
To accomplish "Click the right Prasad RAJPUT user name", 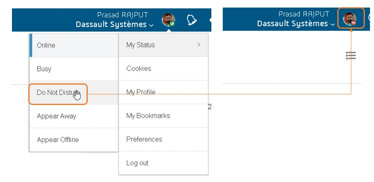I will tap(303, 14).
